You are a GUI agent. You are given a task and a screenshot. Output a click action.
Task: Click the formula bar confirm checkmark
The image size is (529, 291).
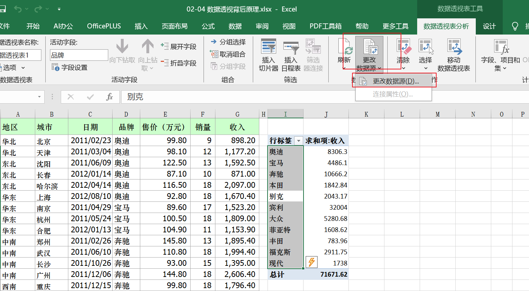(90, 97)
